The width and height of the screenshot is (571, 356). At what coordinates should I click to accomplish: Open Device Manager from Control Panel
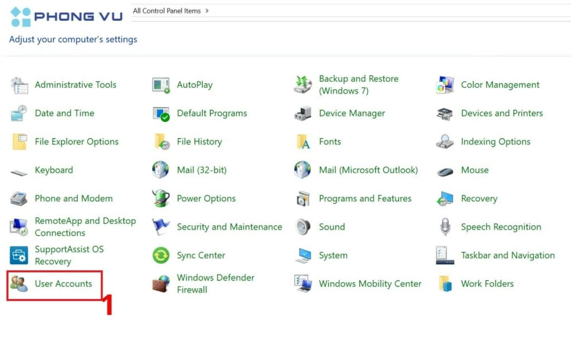(x=352, y=113)
